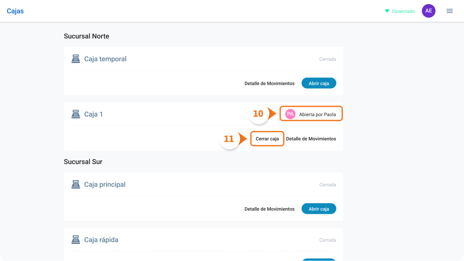Open Caja principal with Abrir caja button

(319, 209)
